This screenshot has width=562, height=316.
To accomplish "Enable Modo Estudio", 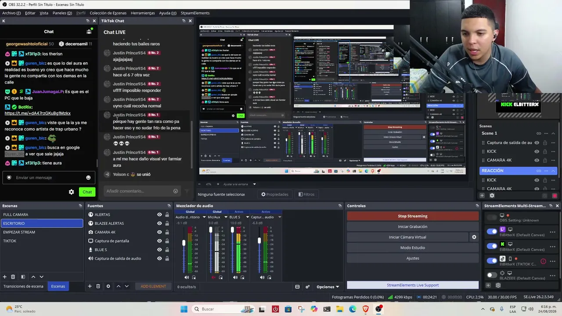I will tap(413, 248).
